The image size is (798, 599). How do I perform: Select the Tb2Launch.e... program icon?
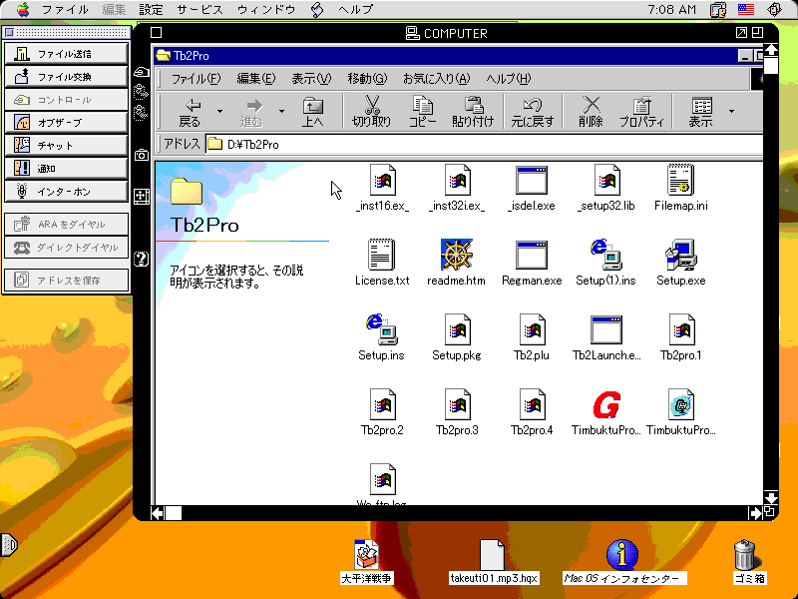point(606,329)
